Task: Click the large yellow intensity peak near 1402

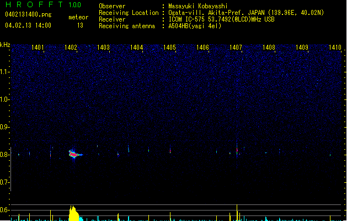Action: point(74,213)
